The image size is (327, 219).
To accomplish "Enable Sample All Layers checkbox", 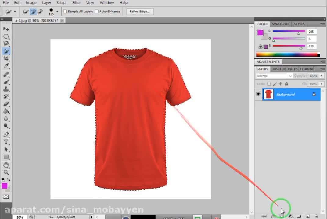I will [65, 12].
